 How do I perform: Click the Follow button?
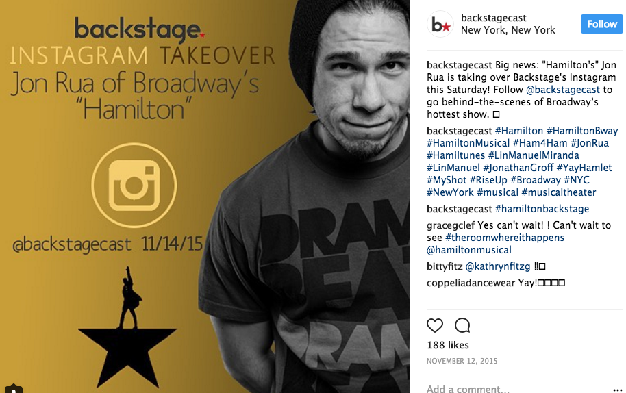point(601,24)
